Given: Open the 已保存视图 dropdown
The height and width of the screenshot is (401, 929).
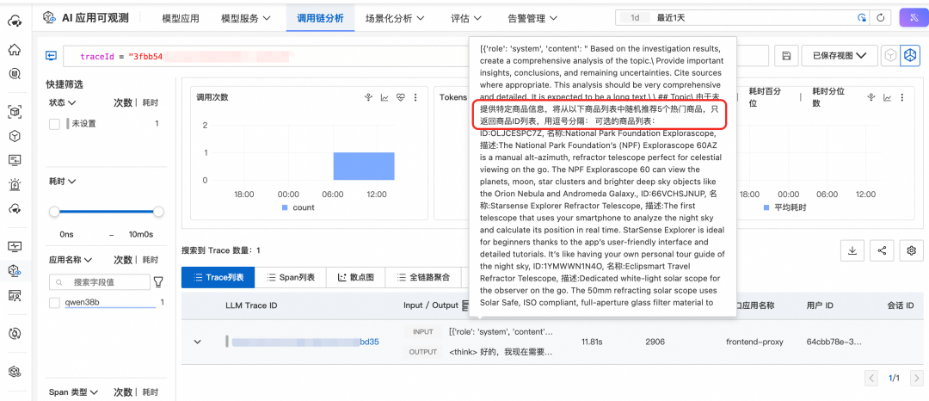Looking at the screenshot, I should coord(839,56).
